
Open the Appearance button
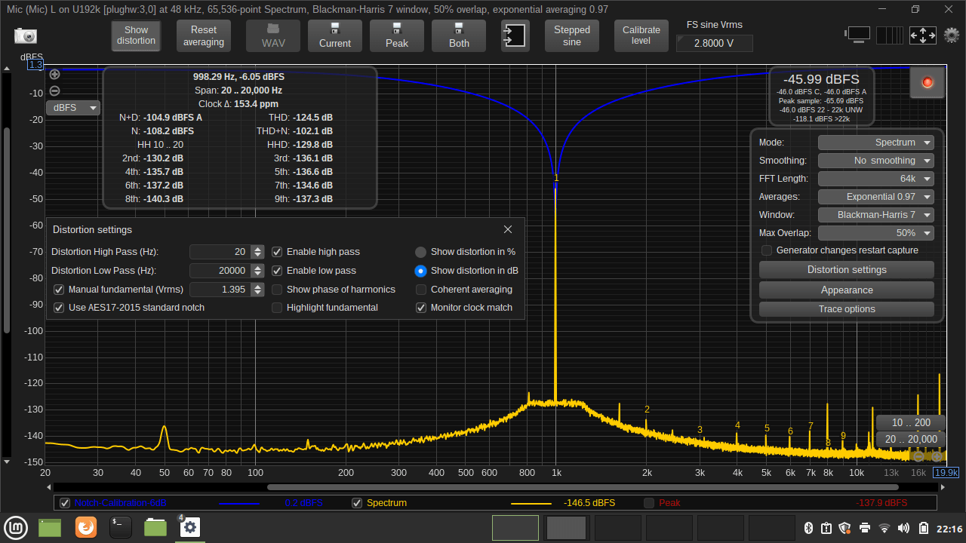[847, 290]
